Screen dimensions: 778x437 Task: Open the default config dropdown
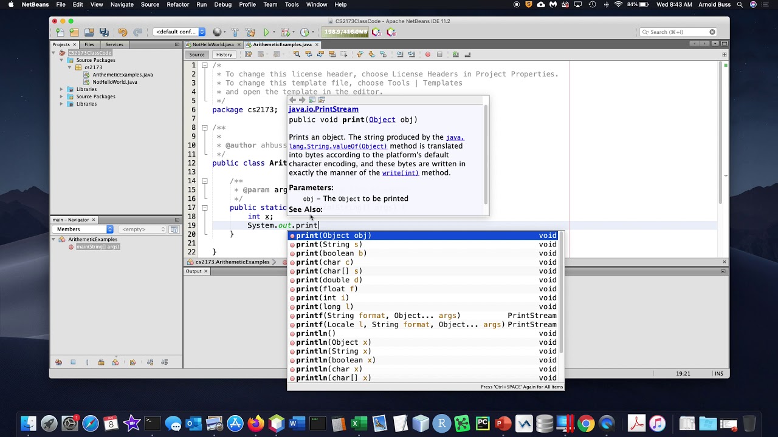pos(180,32)
